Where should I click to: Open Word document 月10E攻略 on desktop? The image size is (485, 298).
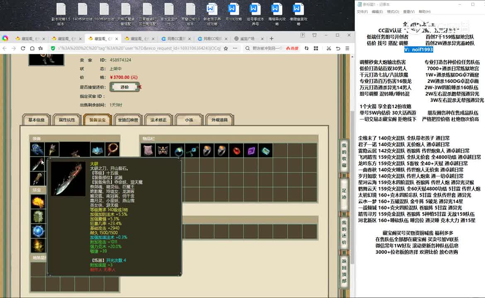tap(233, 12)
